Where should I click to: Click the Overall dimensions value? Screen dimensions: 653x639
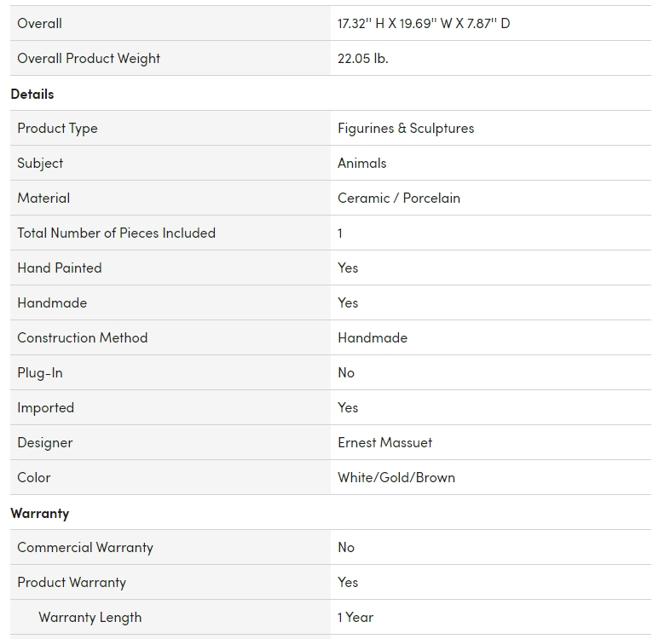424,23
